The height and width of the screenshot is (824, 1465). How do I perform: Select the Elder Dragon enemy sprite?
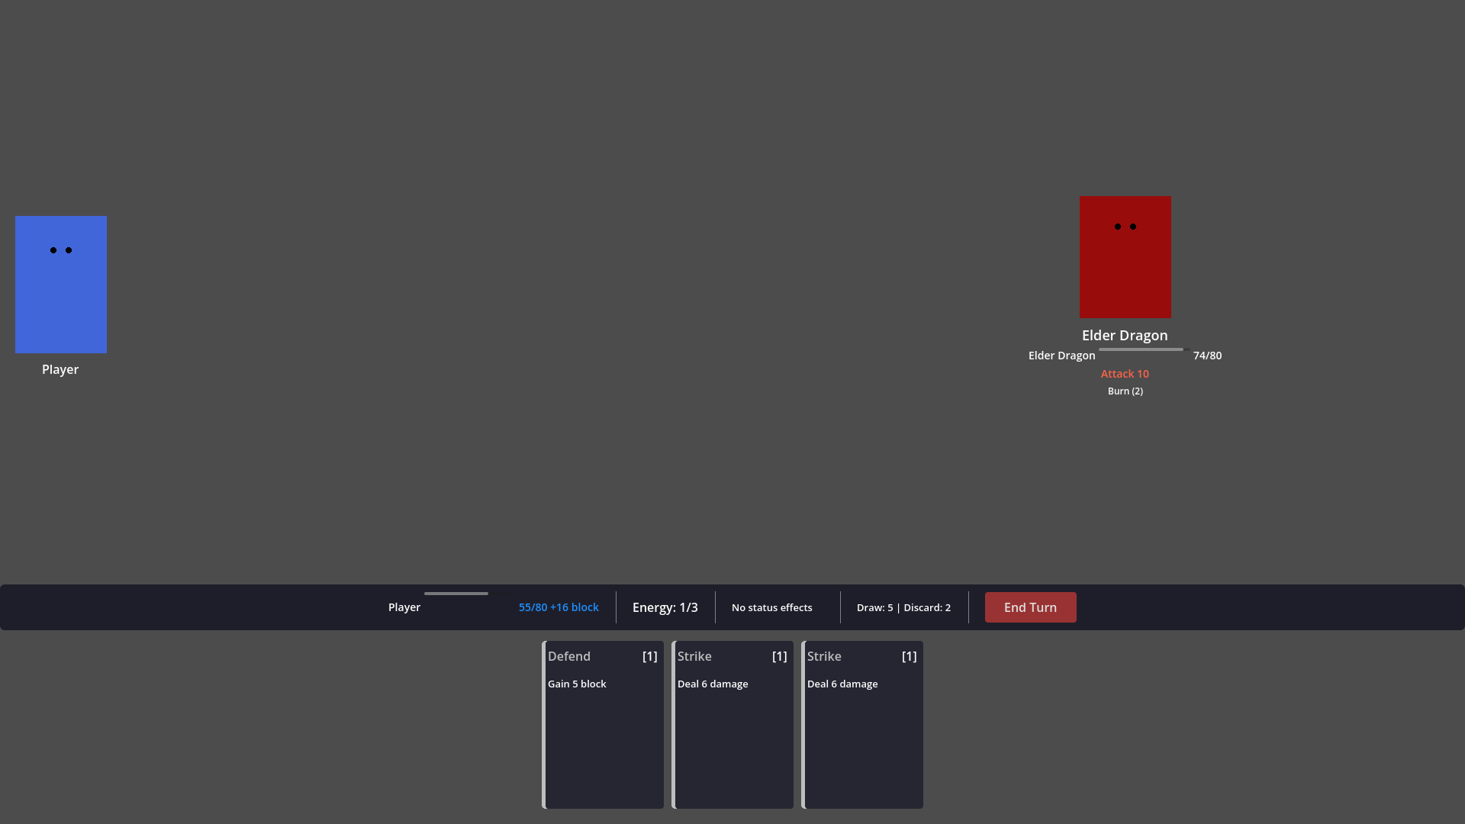[x=1125, y=257]
